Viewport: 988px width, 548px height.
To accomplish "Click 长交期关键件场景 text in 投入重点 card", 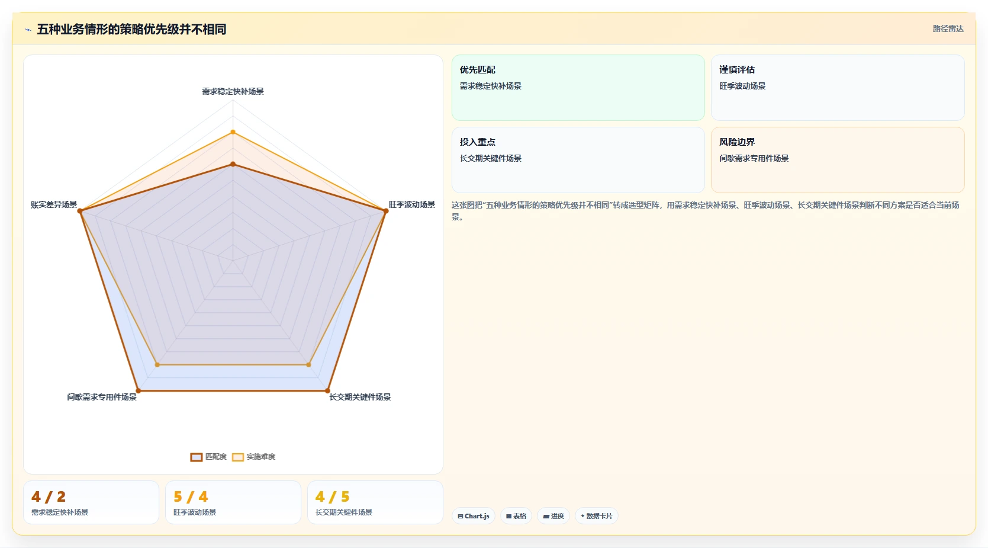I will pos(491,158).
